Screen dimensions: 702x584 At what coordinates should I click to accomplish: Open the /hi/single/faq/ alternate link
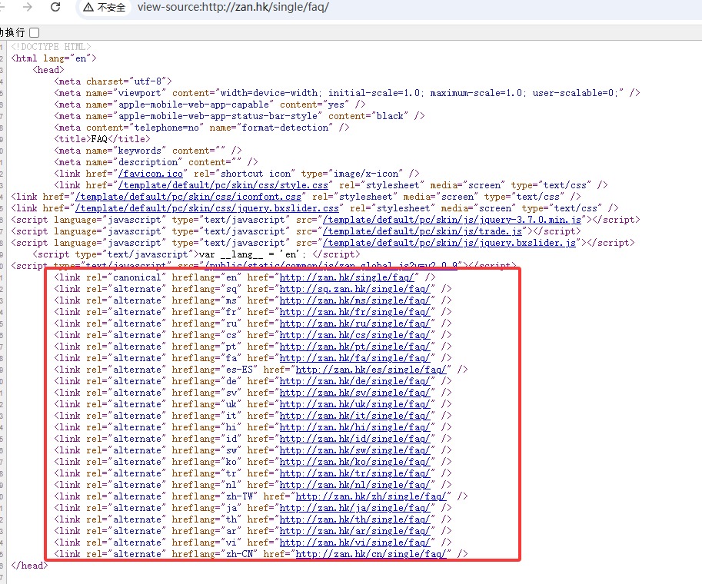click(354, 427)
